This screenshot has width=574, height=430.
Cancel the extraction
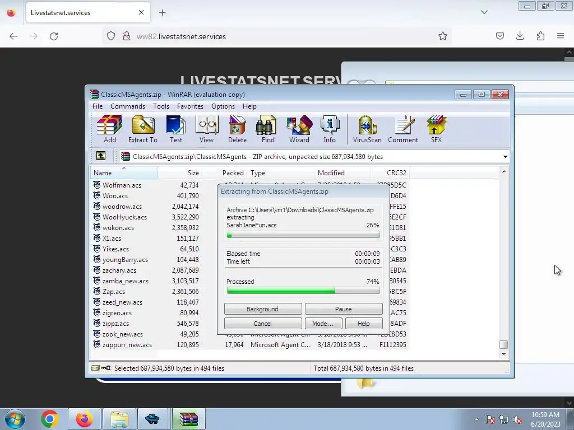[x=263, y=324]
